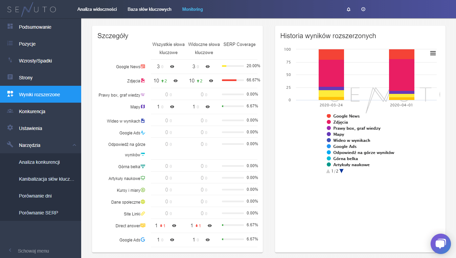The width and height of the screenshot is (456, 258).
Task: Toggle eye icon for Direct answer all keywords
Action: click(x=174, y=226)
